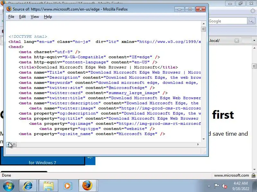Open the tab list dropdown in main Firefox window
Screen dimensions: 257x192
point(254,41)
